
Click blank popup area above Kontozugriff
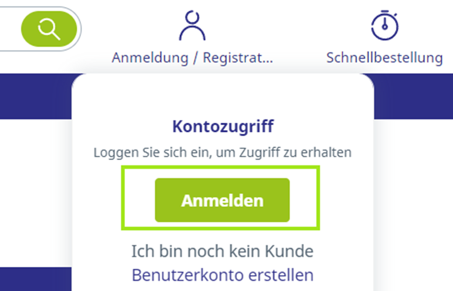coord(222,96)
